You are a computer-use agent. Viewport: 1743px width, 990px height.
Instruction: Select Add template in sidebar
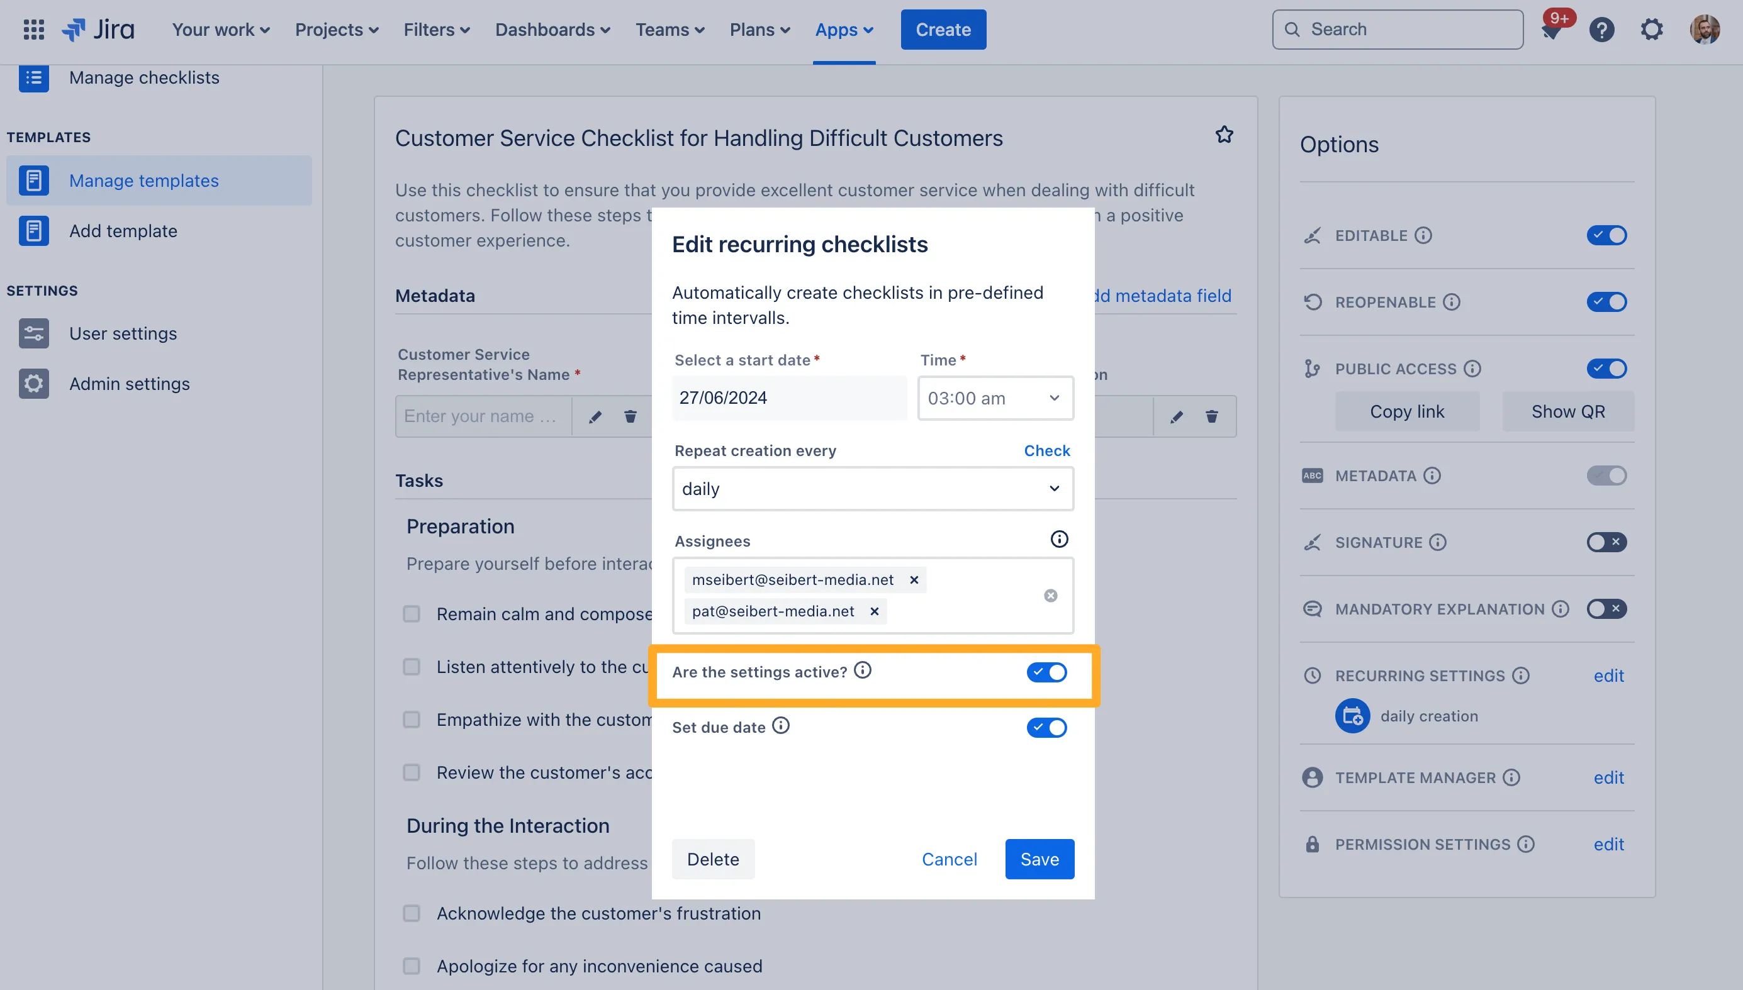coord(123,231)
